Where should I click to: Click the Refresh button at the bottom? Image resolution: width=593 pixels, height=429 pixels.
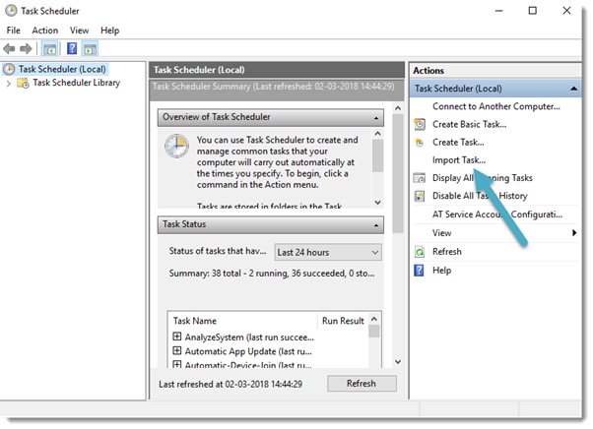361,384
